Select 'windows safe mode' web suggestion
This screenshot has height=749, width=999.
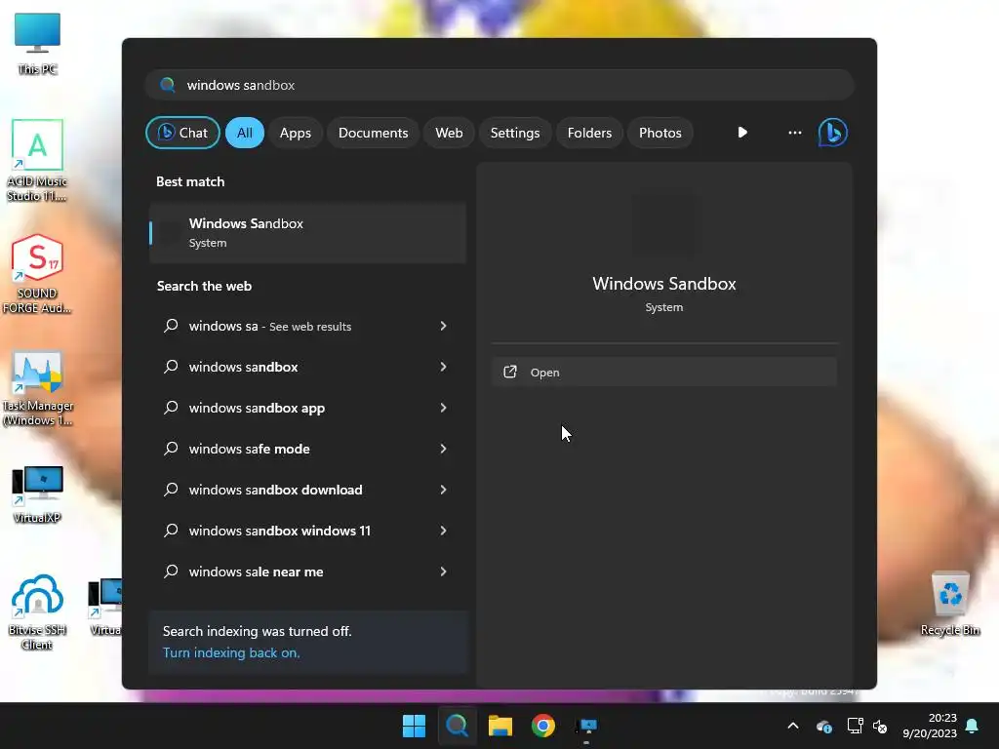pyautogui.click(x=307, y=449)
